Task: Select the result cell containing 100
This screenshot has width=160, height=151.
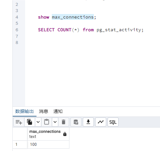Action: [x=48, y=144]
